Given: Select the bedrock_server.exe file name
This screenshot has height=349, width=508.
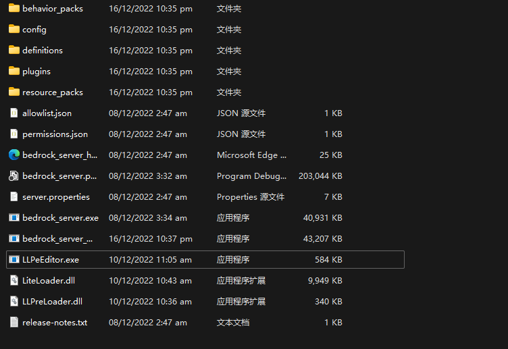Looking at the screenshot, I should tap(61, 218).
